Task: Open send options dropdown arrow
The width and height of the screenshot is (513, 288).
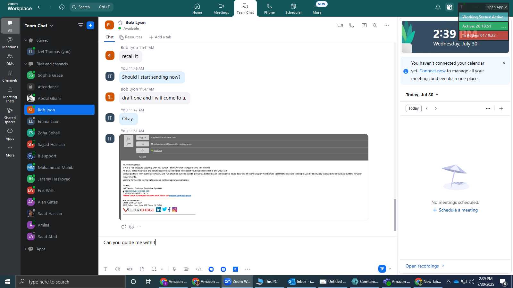Action: coord(390,269)
